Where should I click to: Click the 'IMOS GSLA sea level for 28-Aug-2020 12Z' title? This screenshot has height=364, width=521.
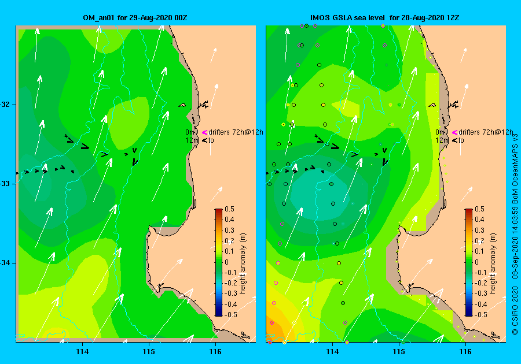coord(385,18)
